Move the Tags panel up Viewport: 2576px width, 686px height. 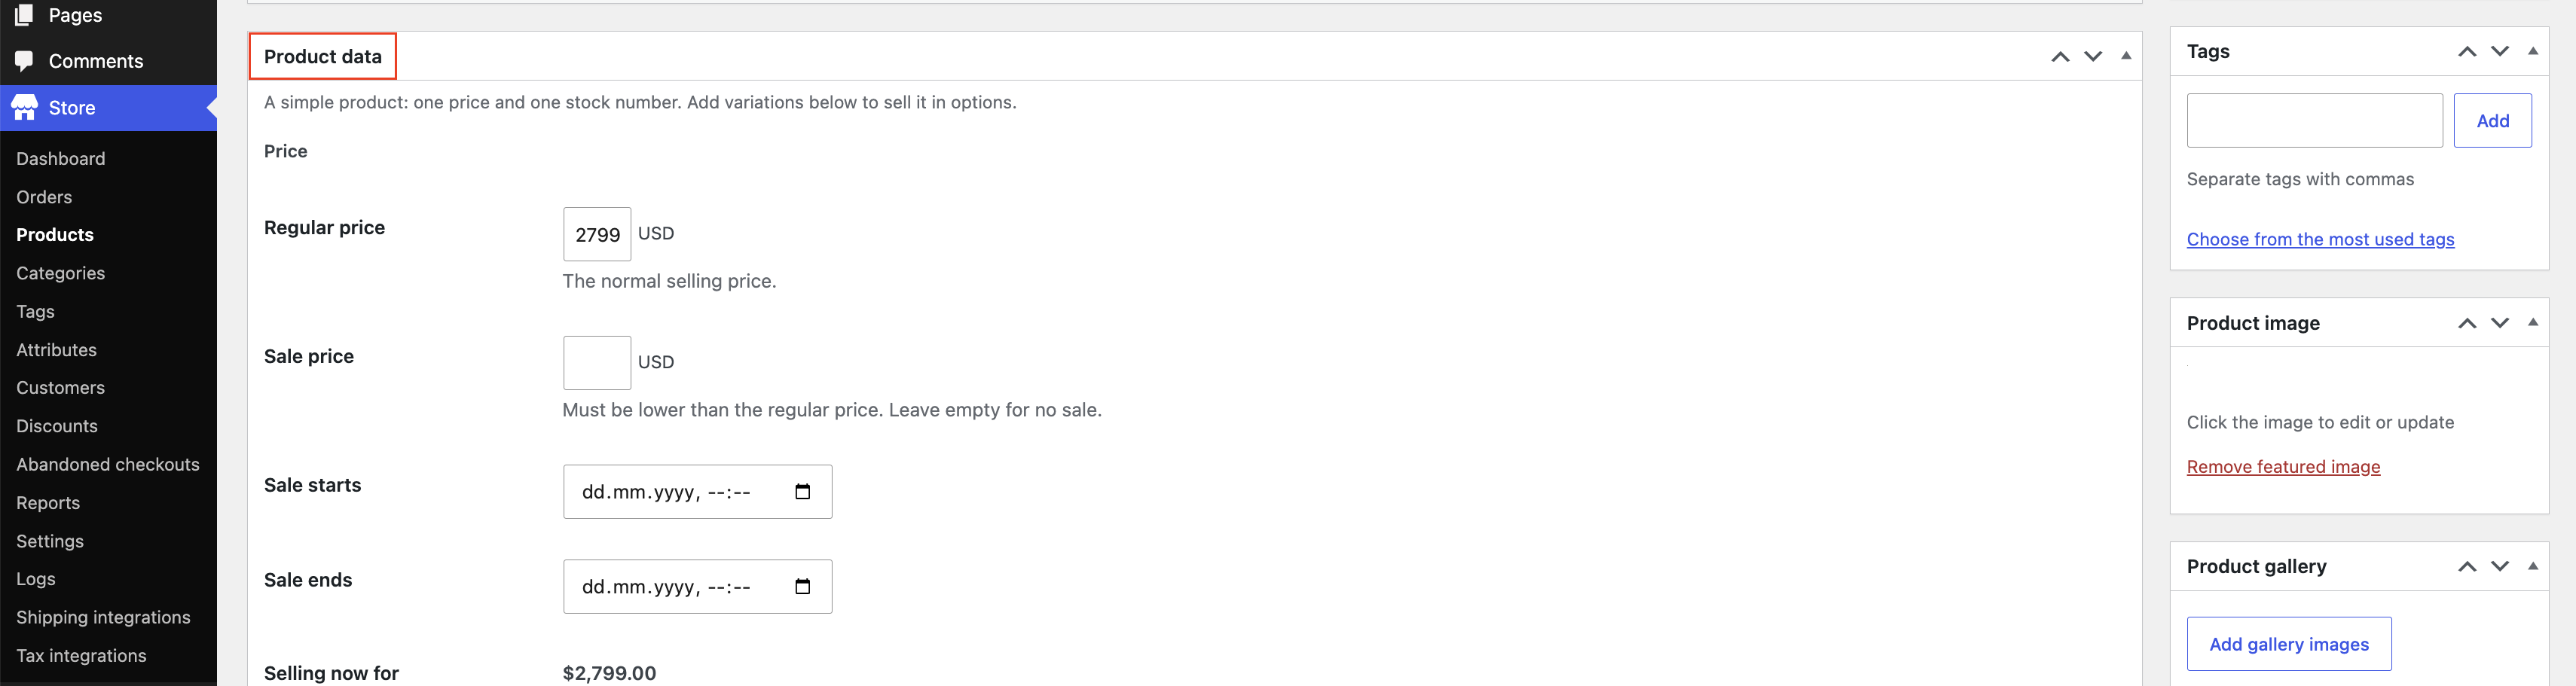tap(2467, 51)
